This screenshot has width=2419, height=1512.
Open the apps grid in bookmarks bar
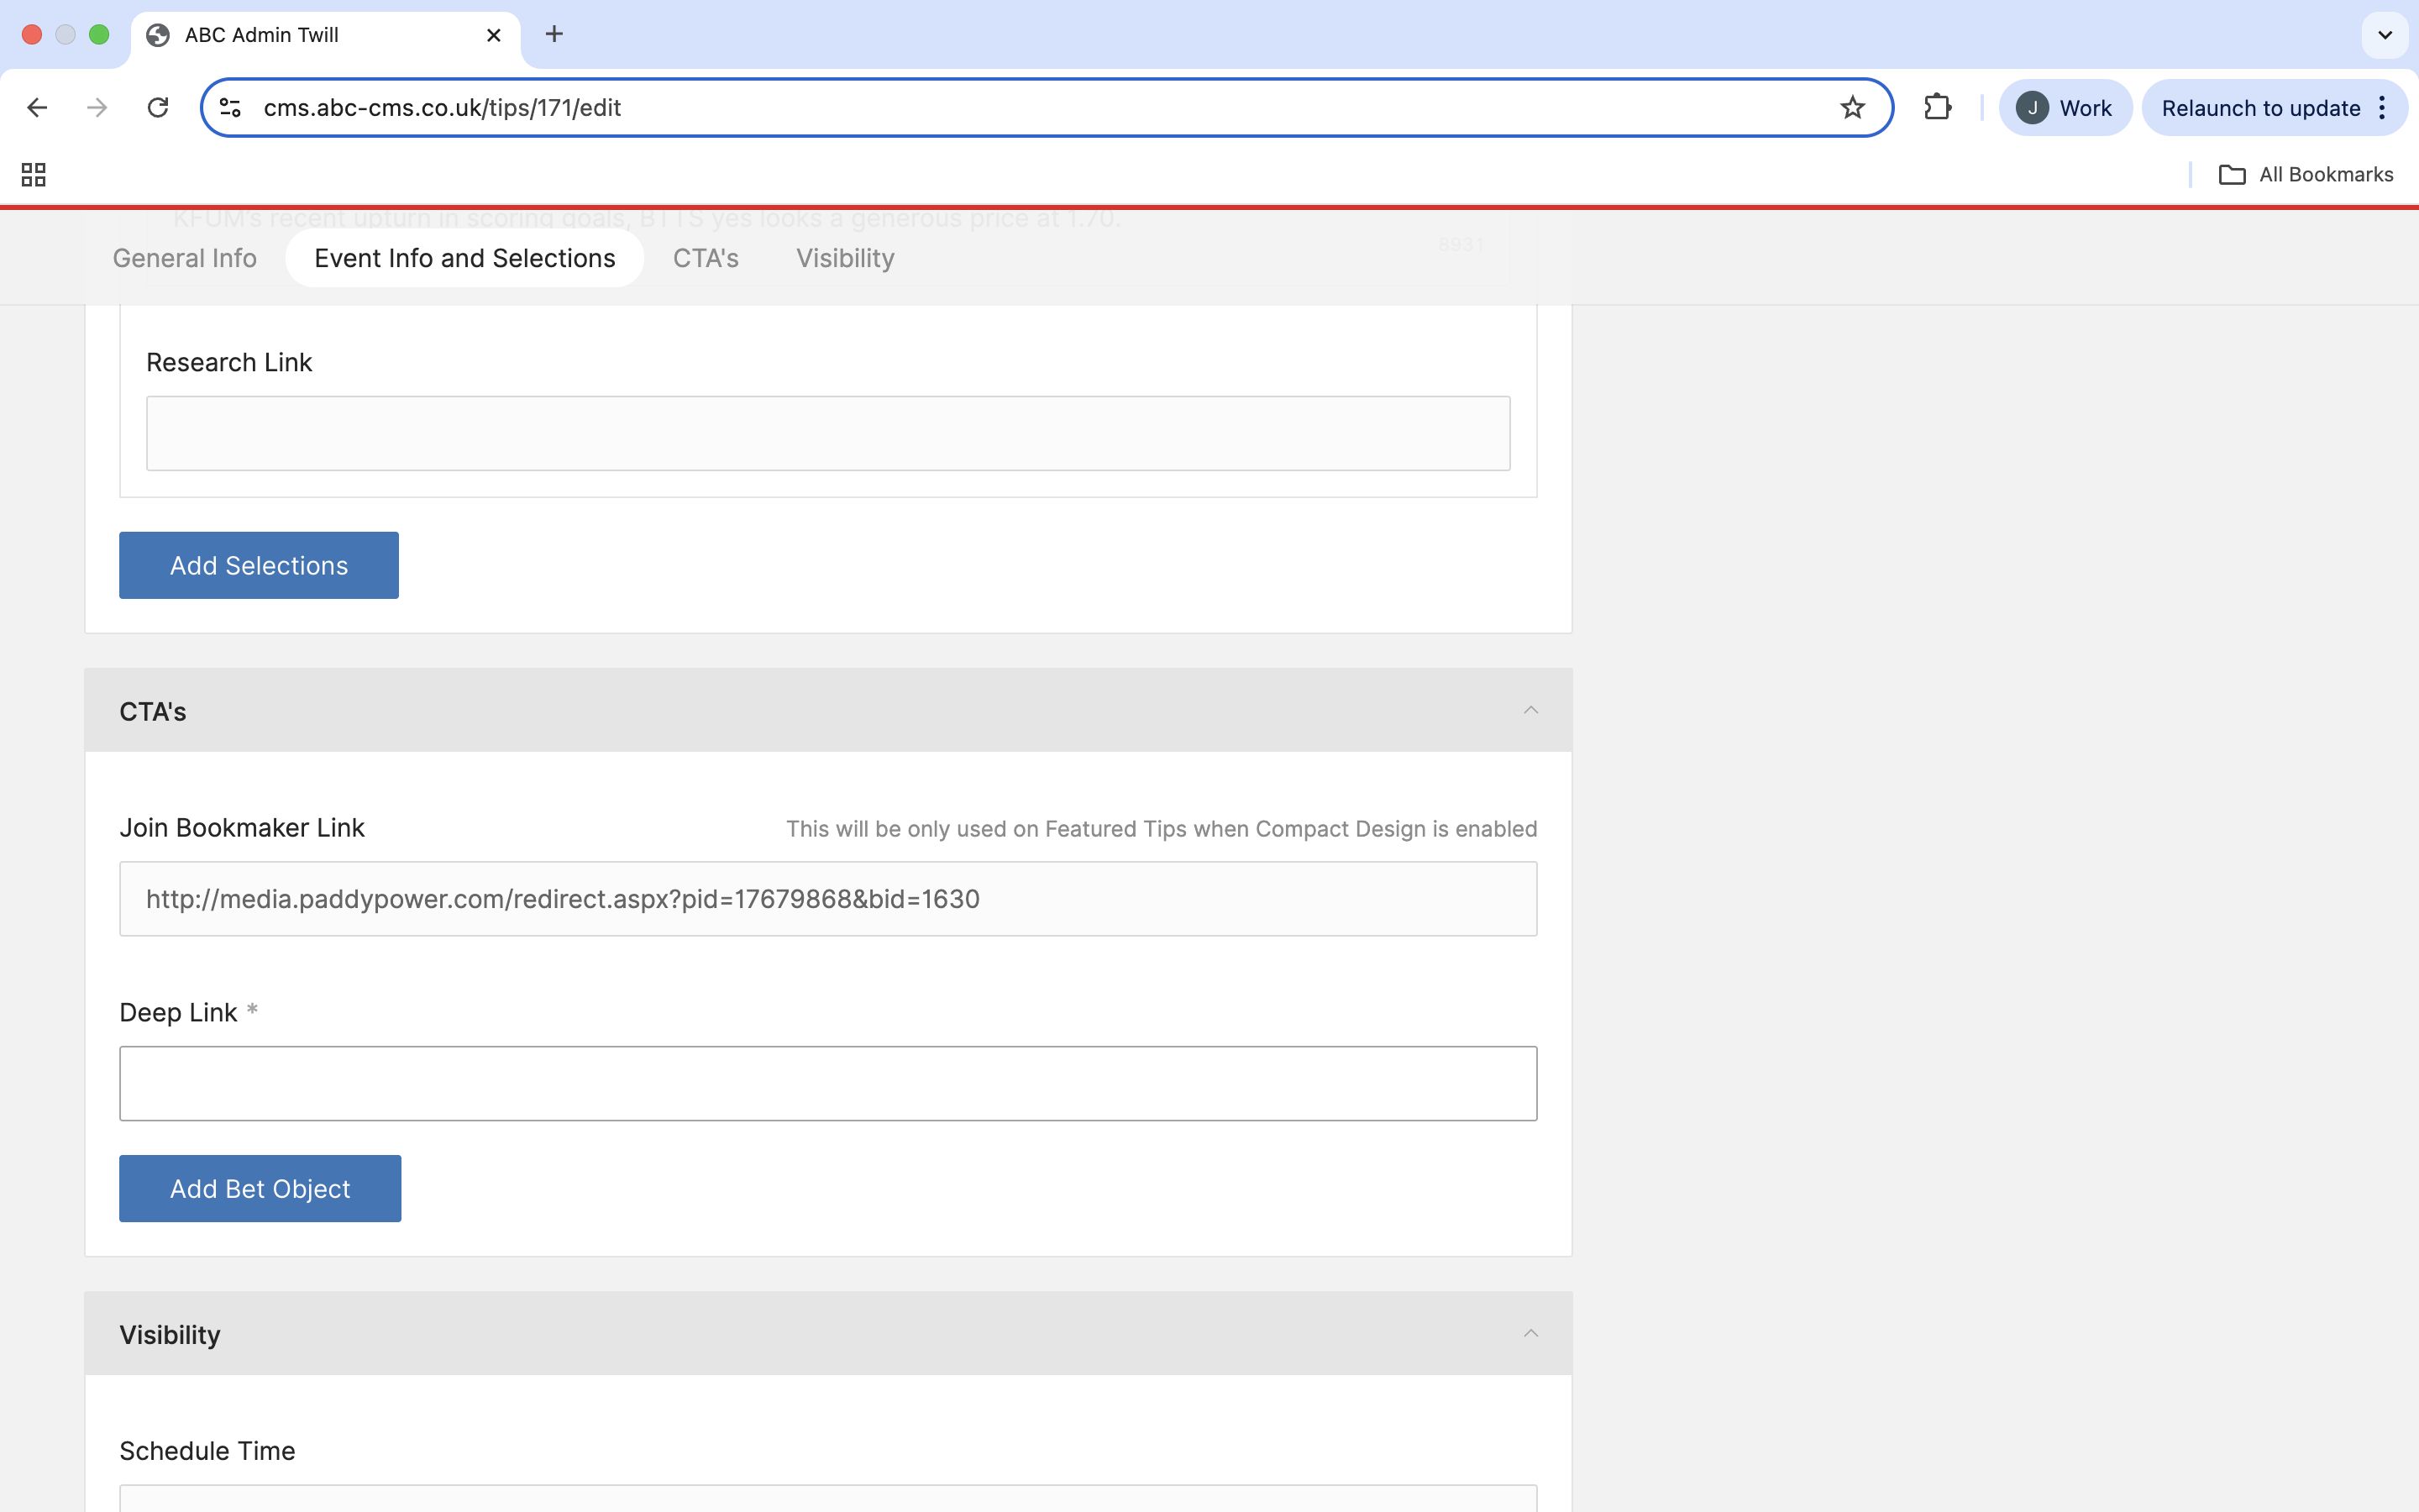coord(34,175)
